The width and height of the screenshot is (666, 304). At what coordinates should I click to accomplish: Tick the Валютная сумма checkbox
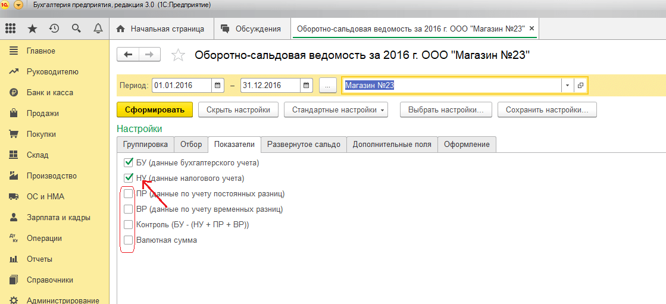pos(128,240)
